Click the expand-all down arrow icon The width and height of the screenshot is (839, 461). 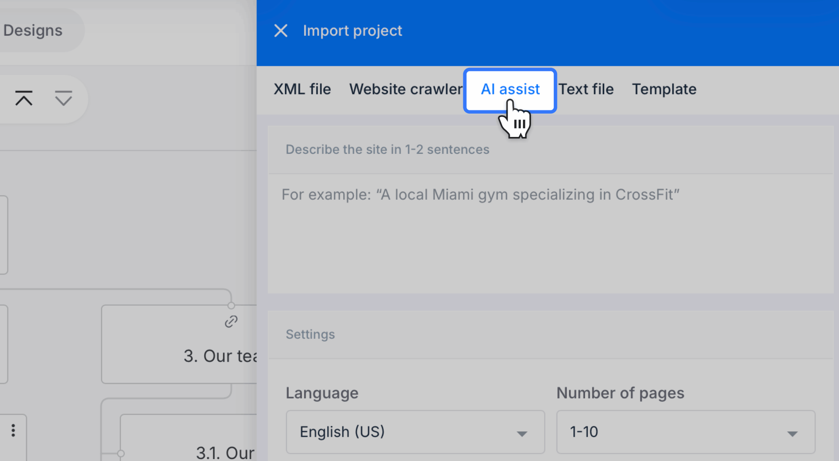coord(63,98)
